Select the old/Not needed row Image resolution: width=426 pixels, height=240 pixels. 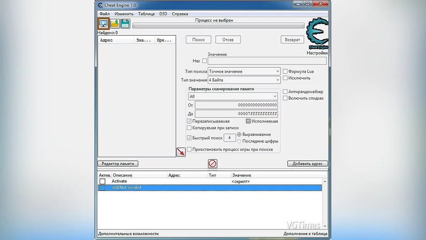(210, 187)
